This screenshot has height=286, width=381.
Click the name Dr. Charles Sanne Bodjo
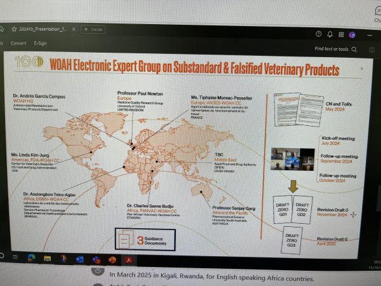(150, 206)
